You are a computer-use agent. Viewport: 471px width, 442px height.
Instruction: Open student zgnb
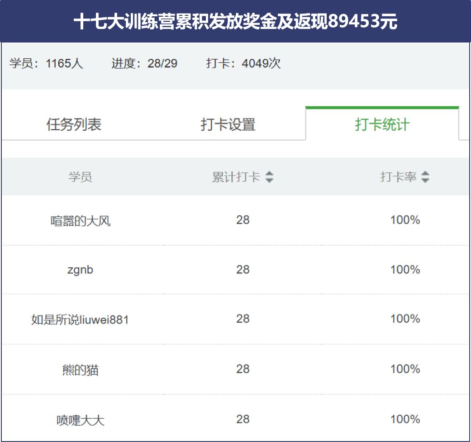80,270
